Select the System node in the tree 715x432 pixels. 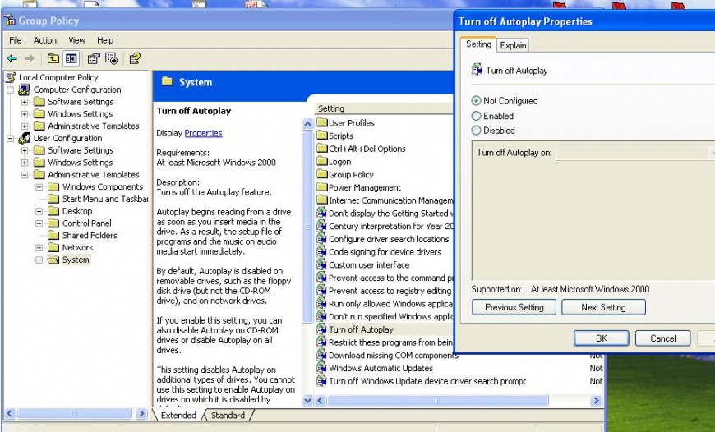tap(76, 260)
